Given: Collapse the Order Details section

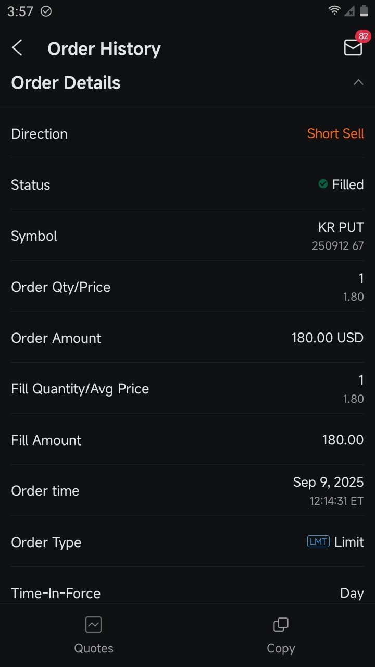Looking at the screenshot, I should click(x=358, y=82).
